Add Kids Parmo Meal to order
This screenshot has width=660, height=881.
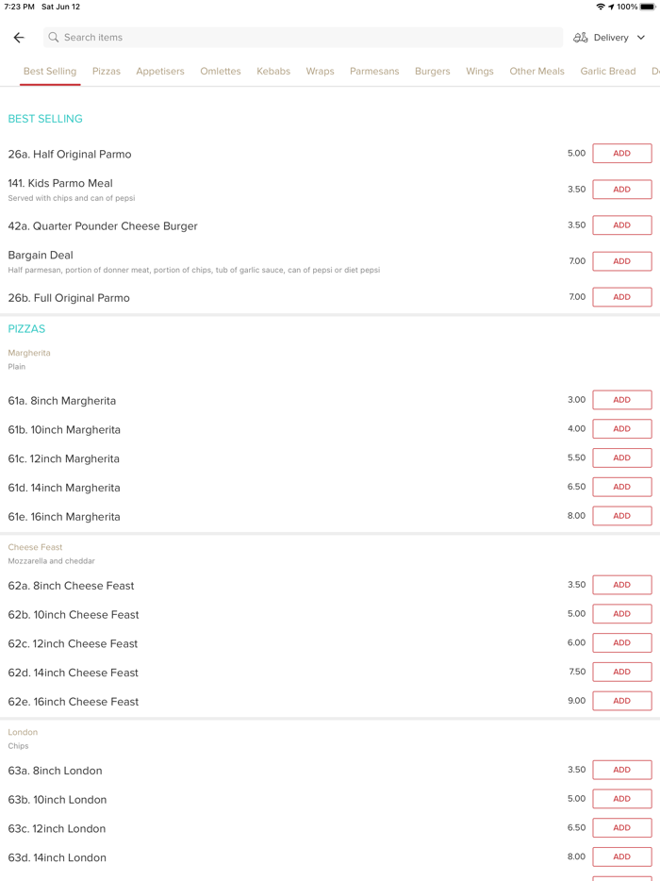(x=621, y=190)
